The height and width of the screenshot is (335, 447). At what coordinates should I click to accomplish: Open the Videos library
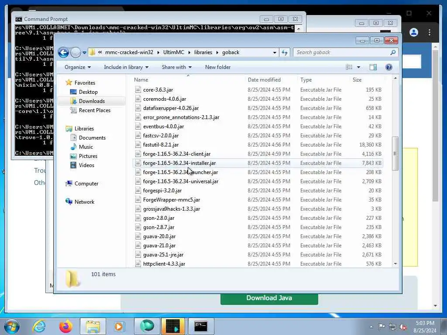pos(86,165)
